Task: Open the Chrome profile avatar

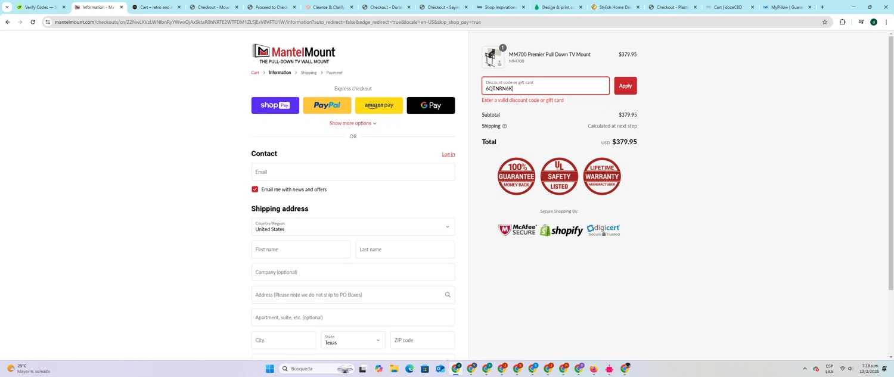Action: point(873,22)
